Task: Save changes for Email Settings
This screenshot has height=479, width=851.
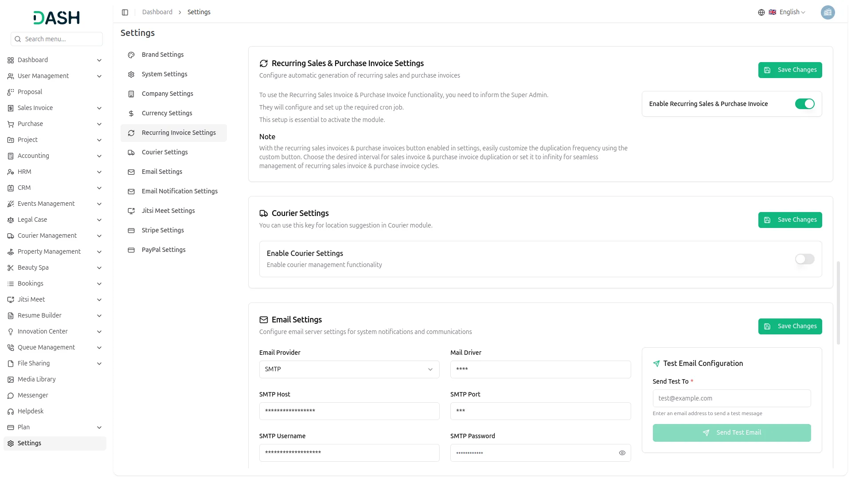Action: click(x=790, y=326)
